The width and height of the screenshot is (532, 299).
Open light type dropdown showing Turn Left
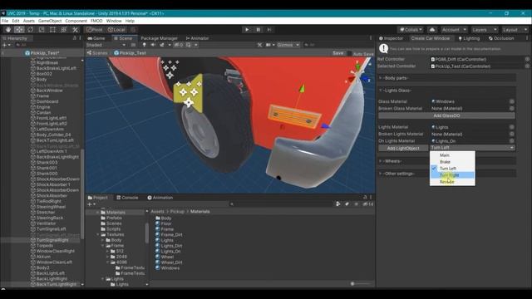click(x=472, y=148)
